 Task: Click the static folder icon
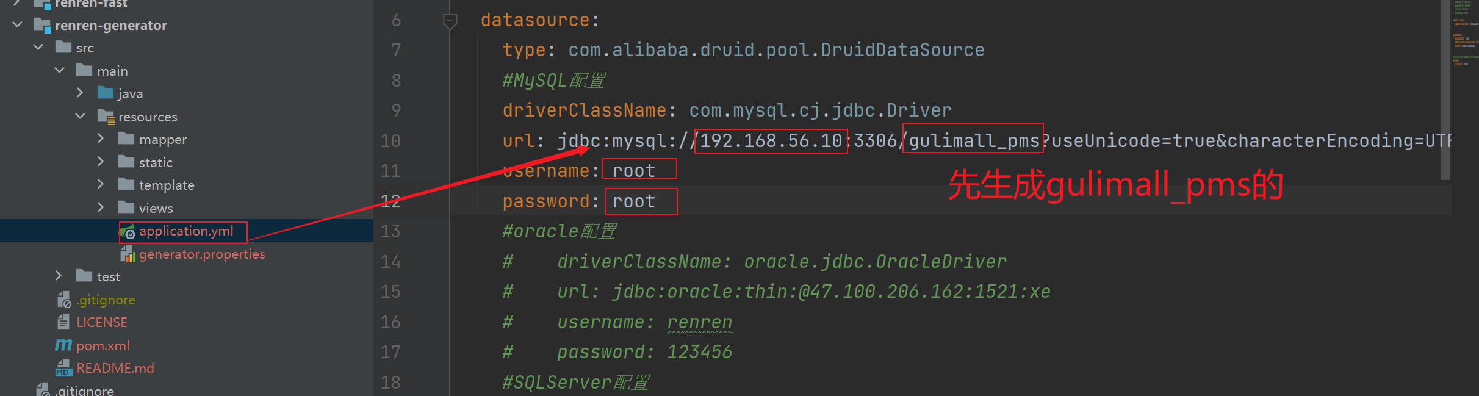[126, 162]
